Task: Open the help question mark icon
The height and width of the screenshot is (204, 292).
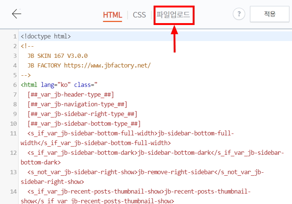Action: pos(239,14)
